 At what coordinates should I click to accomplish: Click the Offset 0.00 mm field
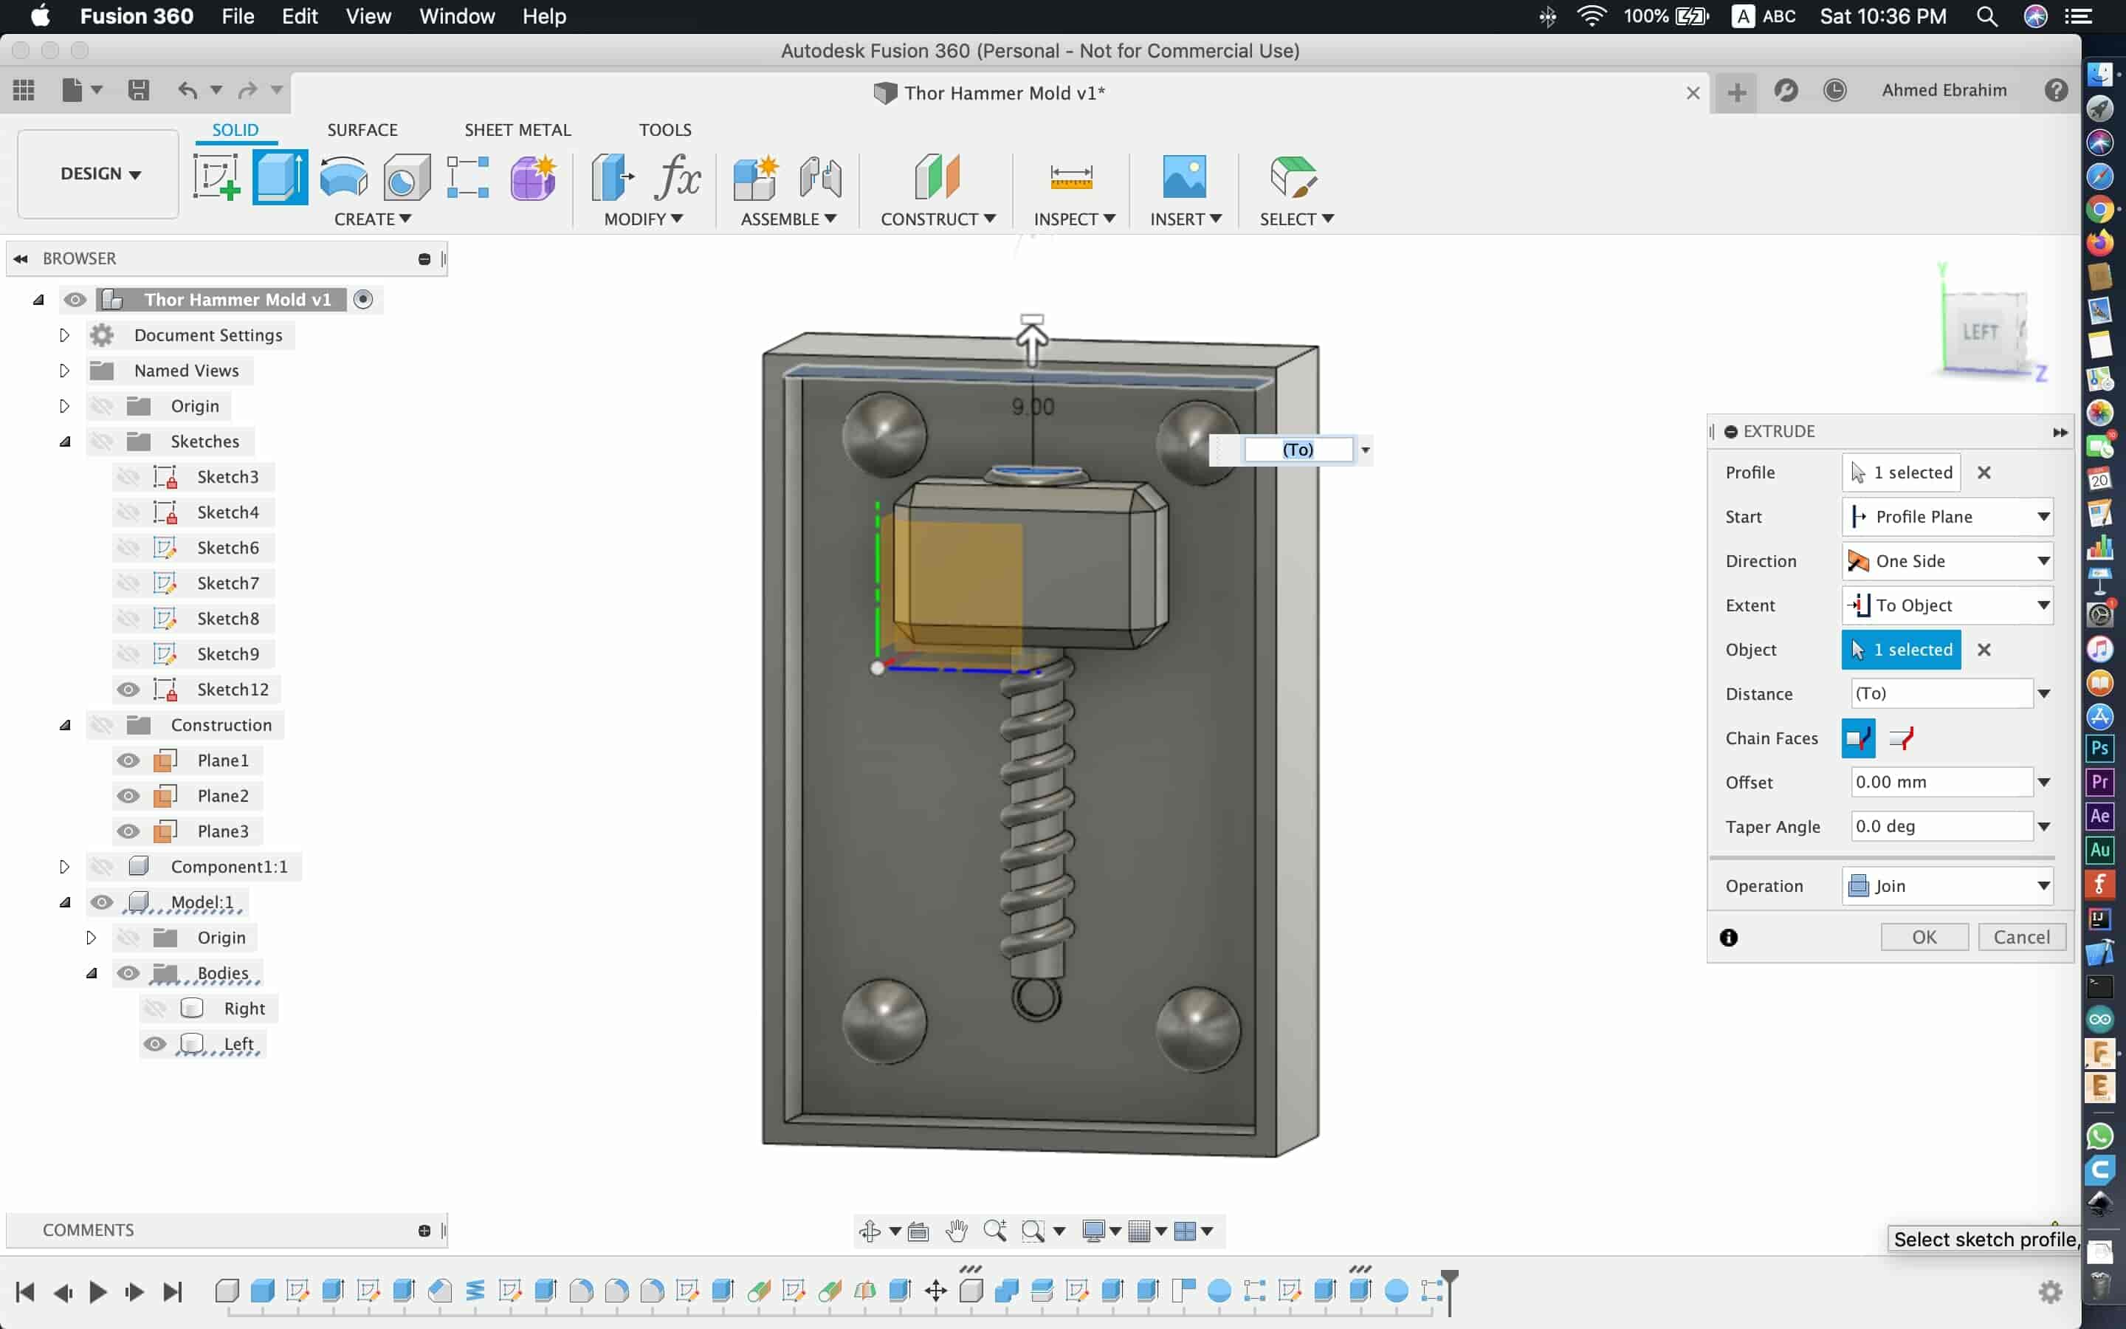(1941, 783)
